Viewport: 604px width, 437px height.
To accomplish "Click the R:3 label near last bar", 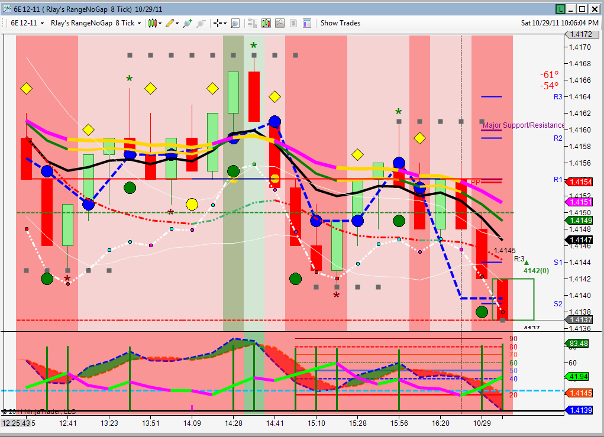I will pyautogui.click(x=519, y=259).
